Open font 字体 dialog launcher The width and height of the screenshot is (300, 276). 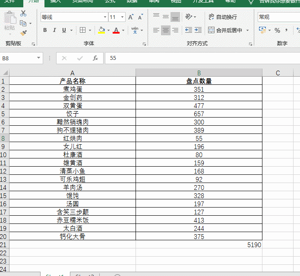(144, 44)
